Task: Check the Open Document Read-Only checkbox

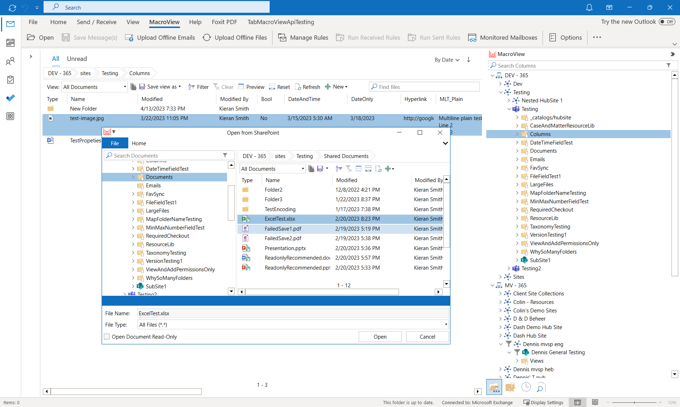Action: pyautogui.click(x=107, y=337)
